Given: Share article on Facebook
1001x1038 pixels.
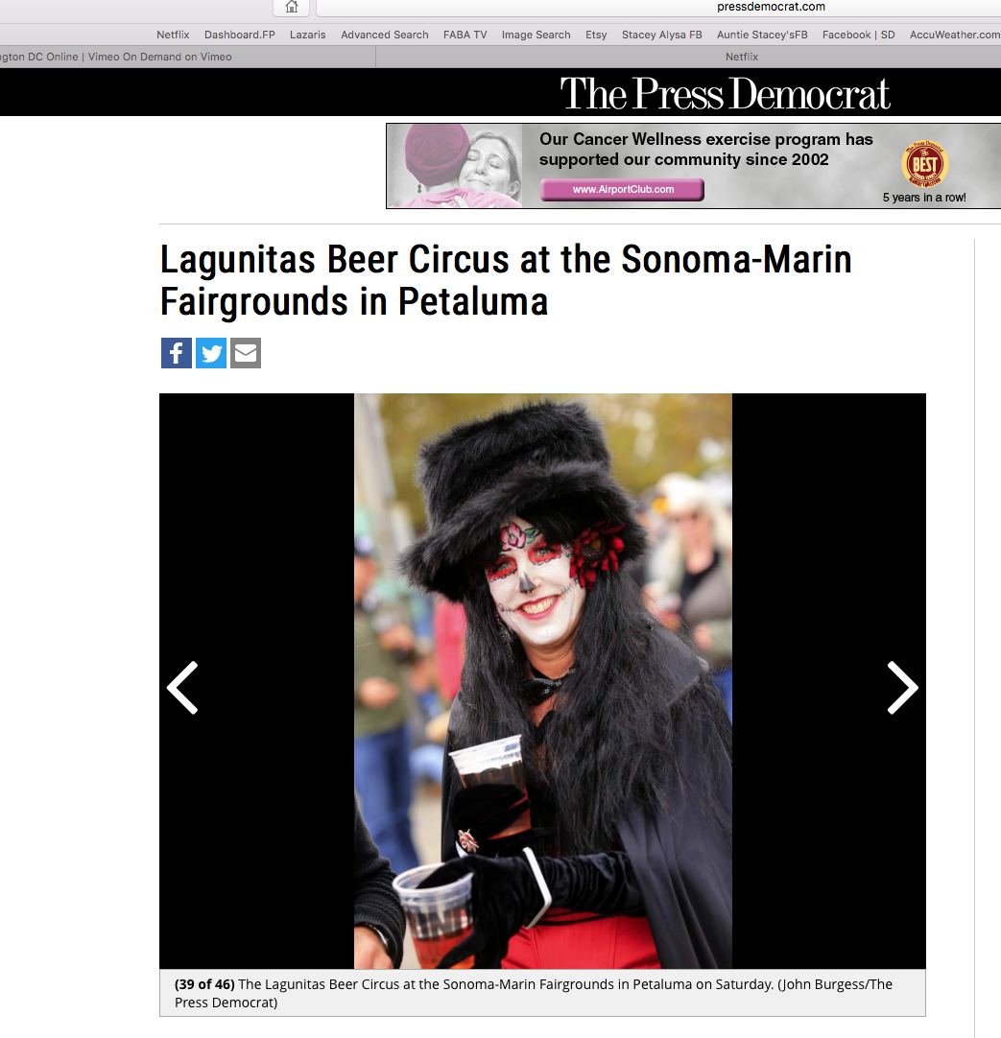Looking at the screenshot, I should 177,353.
